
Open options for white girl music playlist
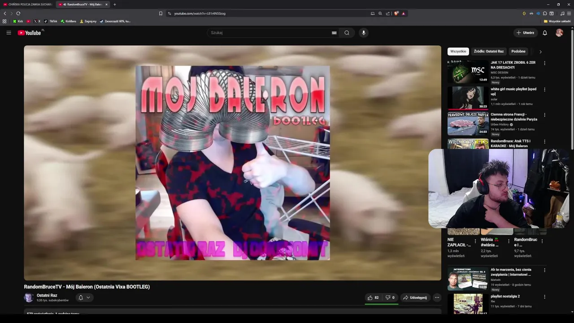click(545, 89)
